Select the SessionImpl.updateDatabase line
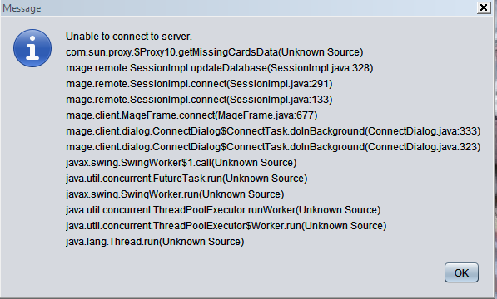Viewport: 497px width, 299px height. point(219,68)
